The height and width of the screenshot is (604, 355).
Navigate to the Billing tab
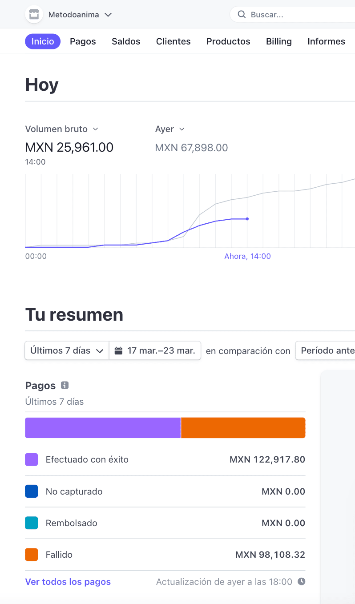pyautogui.click(x=279, y=41)
